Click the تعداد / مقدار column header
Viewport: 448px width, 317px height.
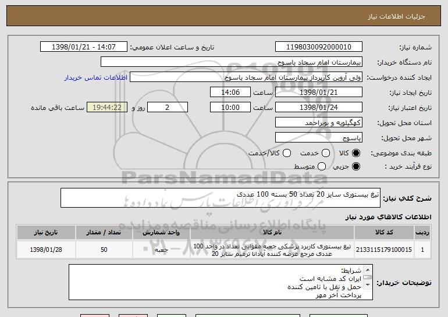pos(104,233)
